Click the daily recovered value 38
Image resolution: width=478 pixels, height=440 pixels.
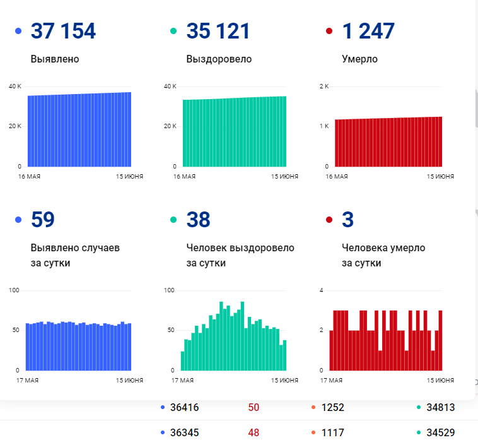coord(198,220)
